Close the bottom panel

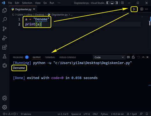click(147, 57)
